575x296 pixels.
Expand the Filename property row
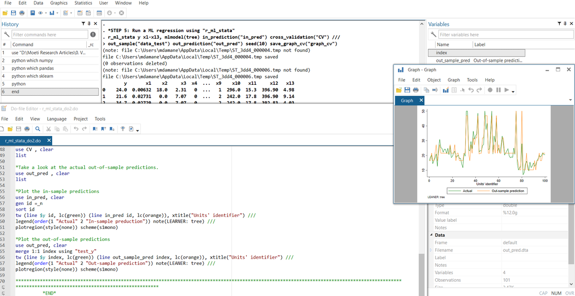coord(430,250)
